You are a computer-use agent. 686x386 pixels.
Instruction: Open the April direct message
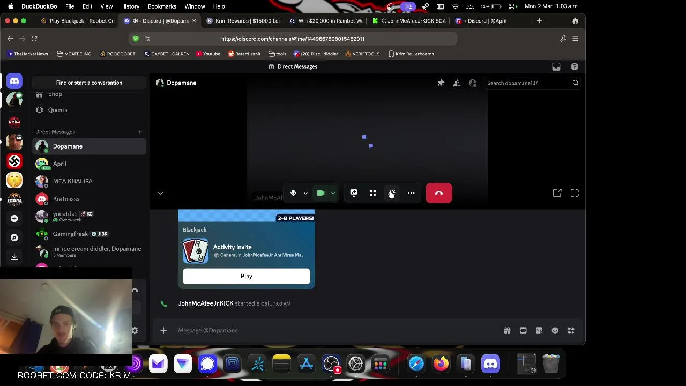[x=89, y=164]
